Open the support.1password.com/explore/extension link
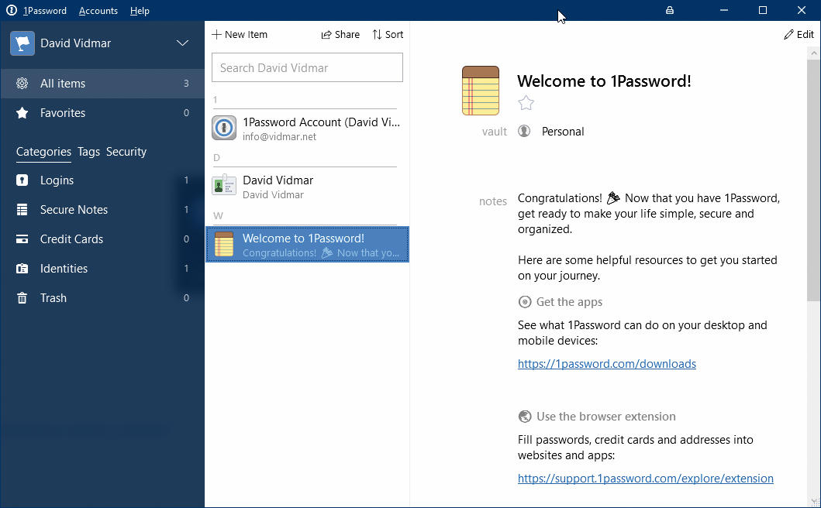 click(x=646, y=478)
